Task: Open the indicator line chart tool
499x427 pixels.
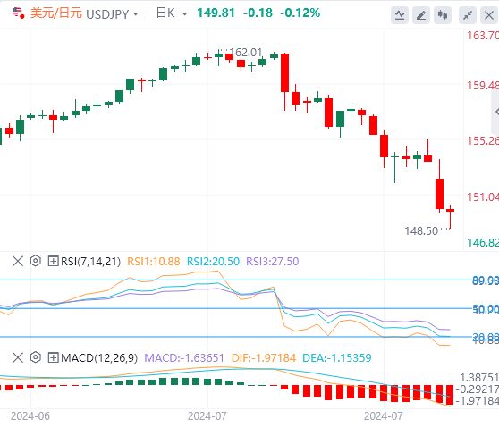Action: (400, 15)
